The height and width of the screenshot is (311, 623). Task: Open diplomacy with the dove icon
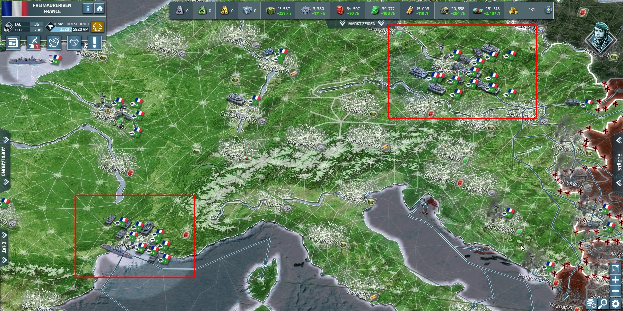point(54,43)
